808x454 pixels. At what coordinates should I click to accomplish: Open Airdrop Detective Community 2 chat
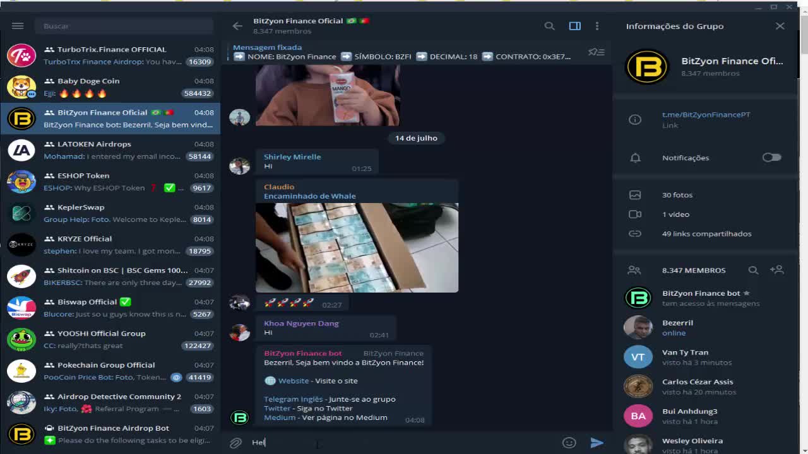pyautogui.click(x=110, y=402)
